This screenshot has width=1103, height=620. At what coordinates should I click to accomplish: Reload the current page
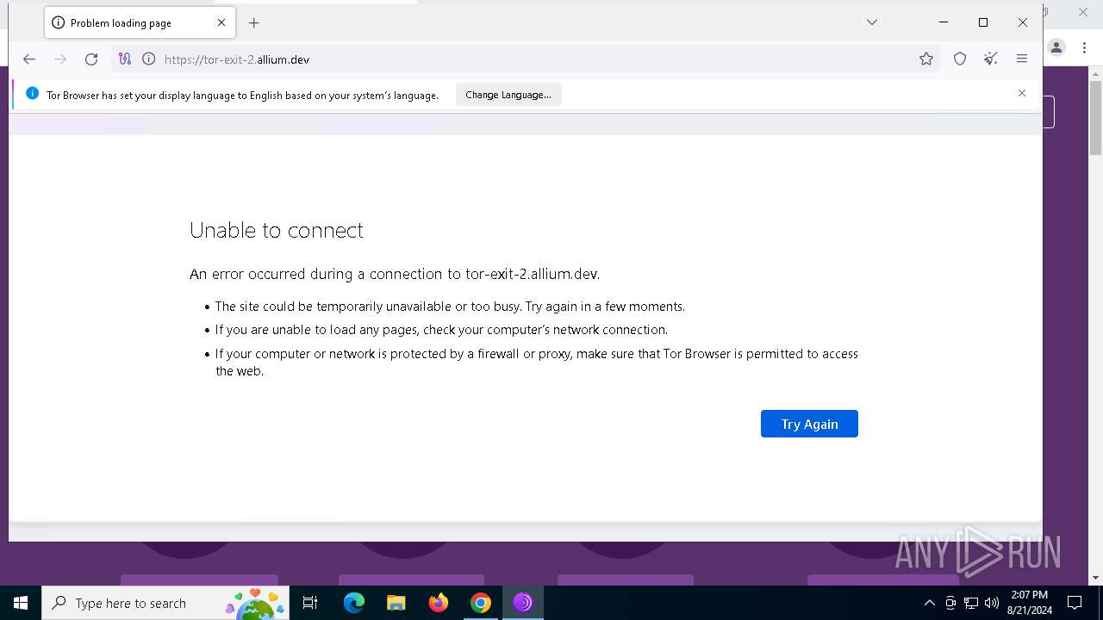(91, 59)
